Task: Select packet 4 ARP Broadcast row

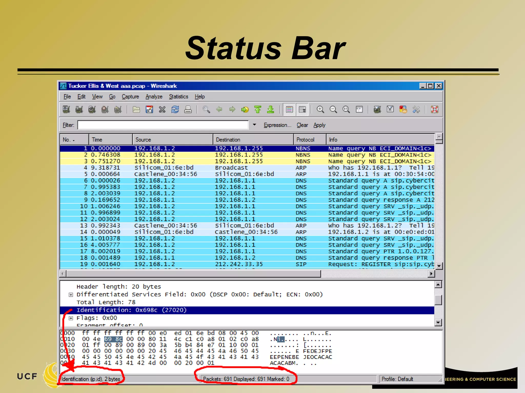Action: pos(247,168)
